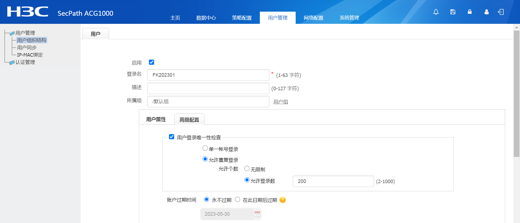Click the lock icon in header
The height and width of the screenshot is (223, 520).
pos(470,12)
